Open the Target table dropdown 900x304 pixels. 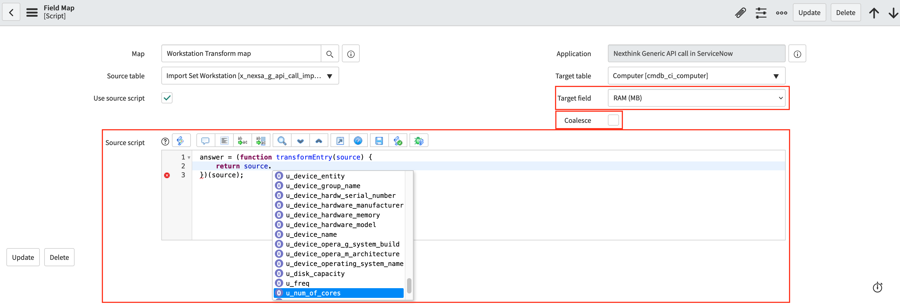[x=696, y=76]
